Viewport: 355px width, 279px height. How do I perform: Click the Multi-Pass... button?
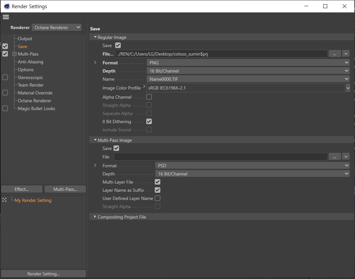65,189
